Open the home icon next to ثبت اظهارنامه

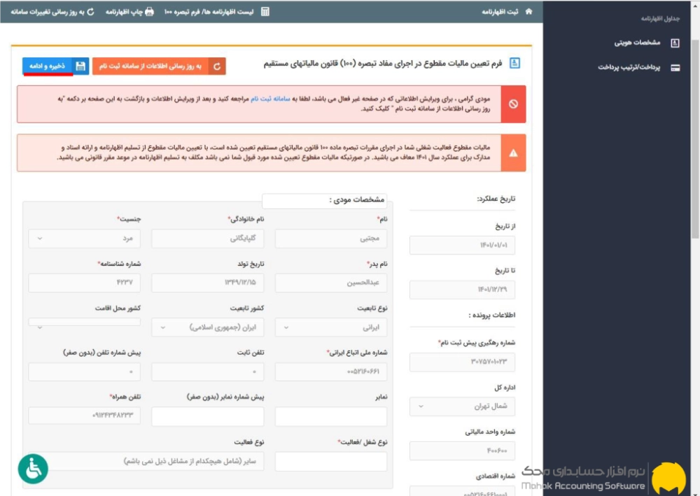(x=529, y=12)
